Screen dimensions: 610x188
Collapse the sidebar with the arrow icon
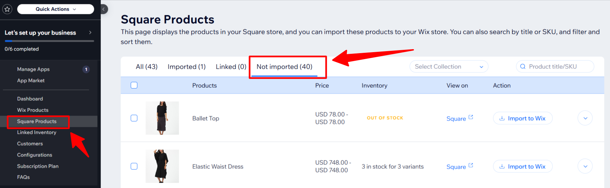[103, 9]
